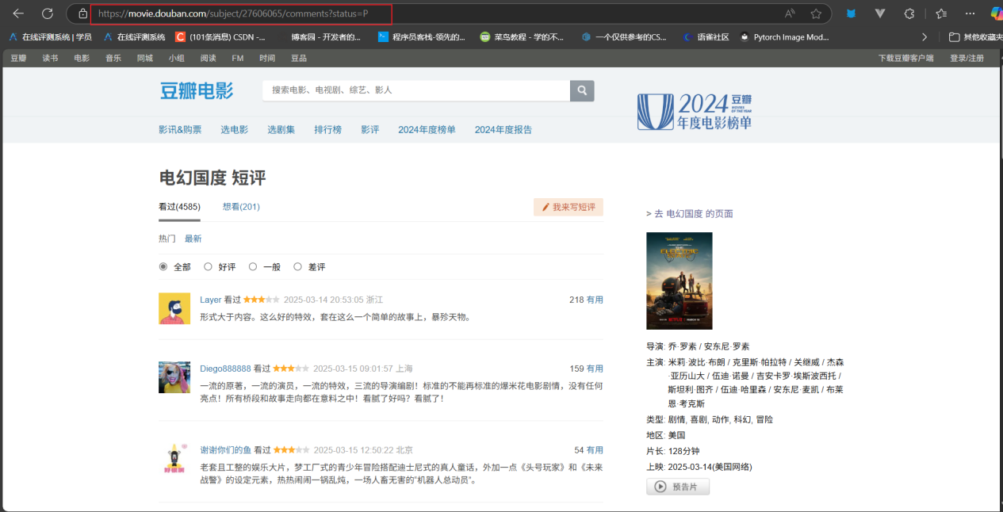This screenshot has width=1003, height=512.
Task: Follow the 去 电幻国度 的页面 link
Action: [690, 214]
